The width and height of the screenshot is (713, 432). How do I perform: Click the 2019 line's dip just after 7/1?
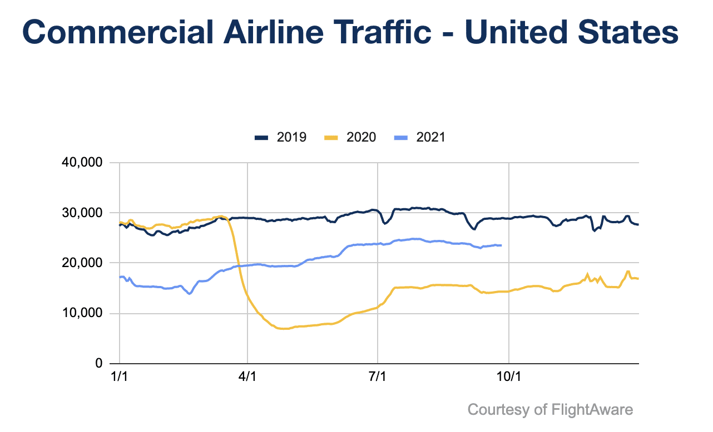click(x=385, y=223)
